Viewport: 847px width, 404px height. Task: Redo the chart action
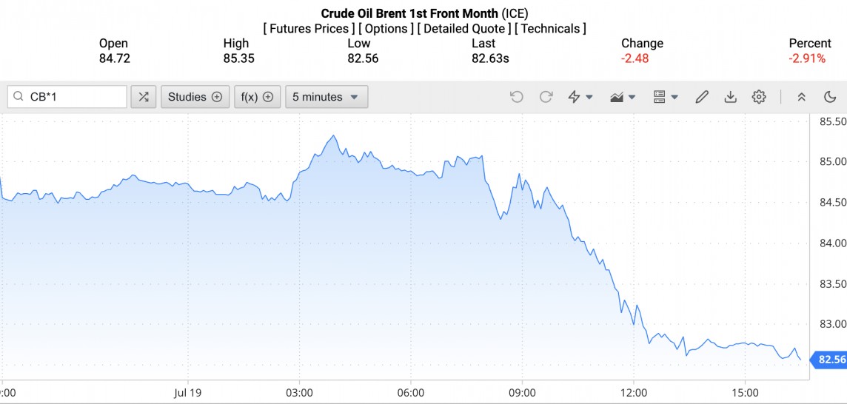[546, 97]
